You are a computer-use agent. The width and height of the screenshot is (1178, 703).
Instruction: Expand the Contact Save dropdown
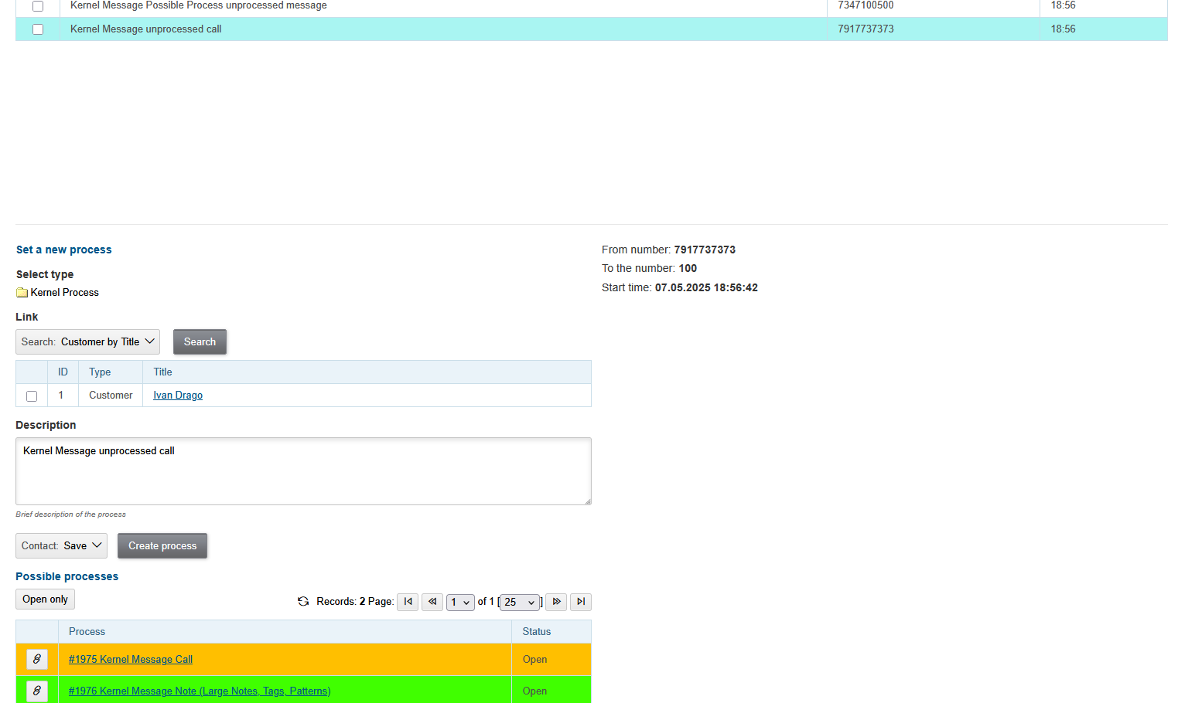(x=61, y=546)
